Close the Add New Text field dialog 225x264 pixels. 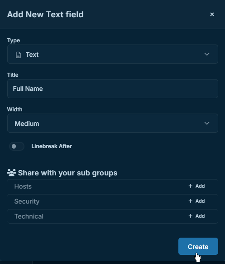[212, 14]
